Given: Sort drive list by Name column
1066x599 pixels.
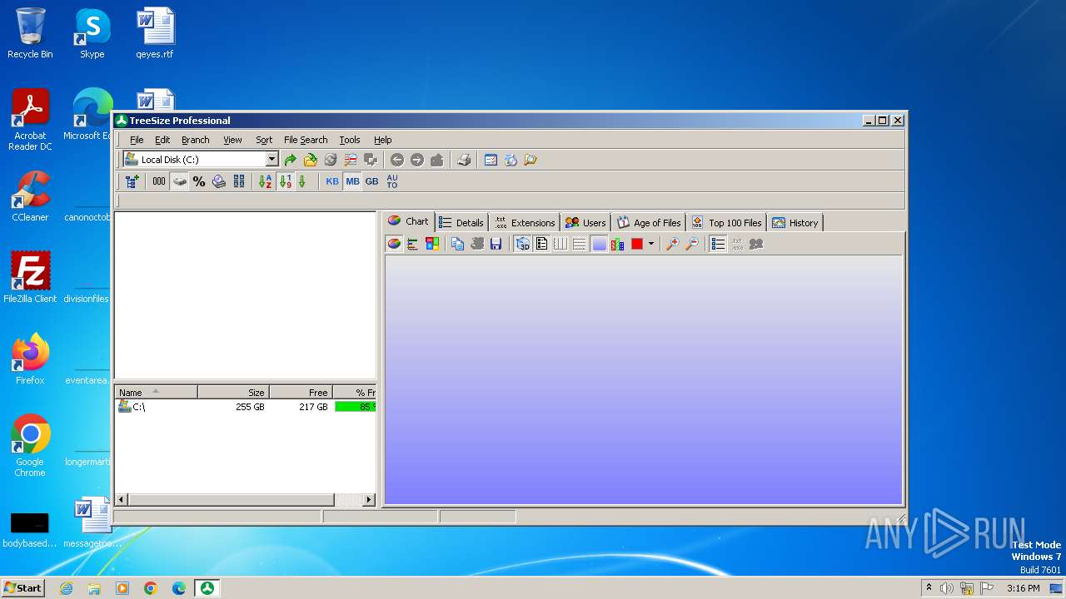Looking at the screenshot, I should point(156,392).
